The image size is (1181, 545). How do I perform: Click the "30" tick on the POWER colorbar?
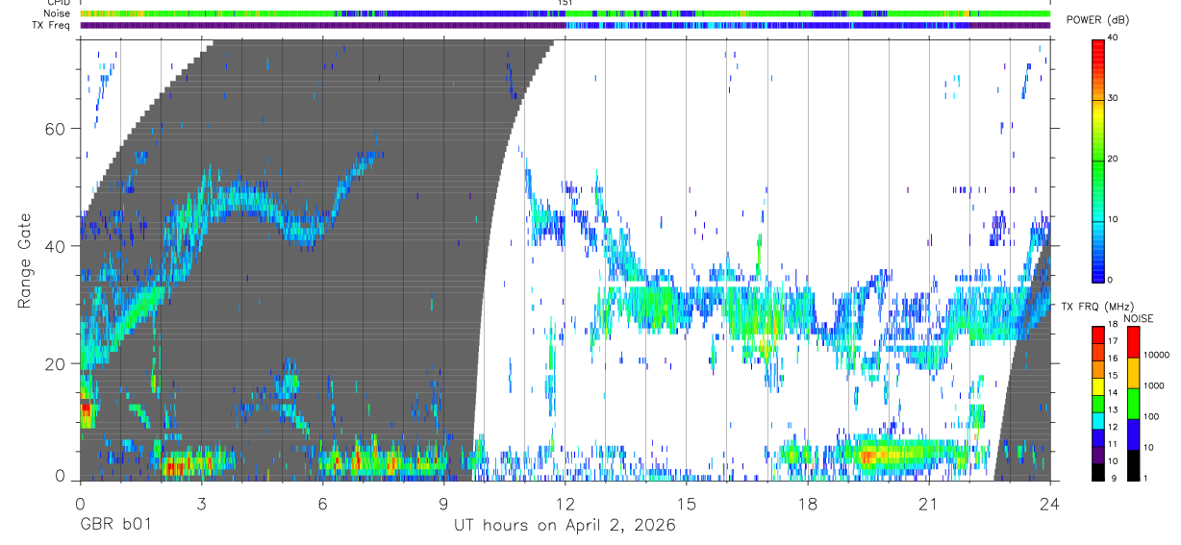pos(1114,99)
